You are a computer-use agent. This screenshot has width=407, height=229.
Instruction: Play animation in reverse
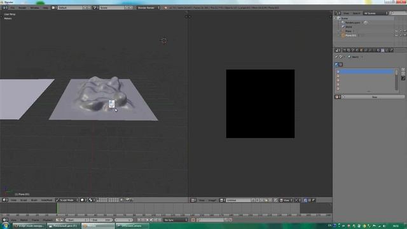click(148, 220)
